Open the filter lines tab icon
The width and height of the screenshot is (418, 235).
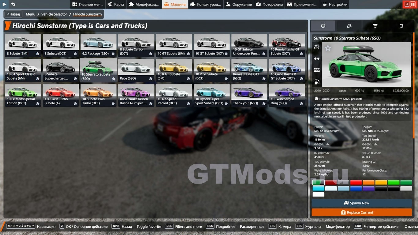click(375, 26)
